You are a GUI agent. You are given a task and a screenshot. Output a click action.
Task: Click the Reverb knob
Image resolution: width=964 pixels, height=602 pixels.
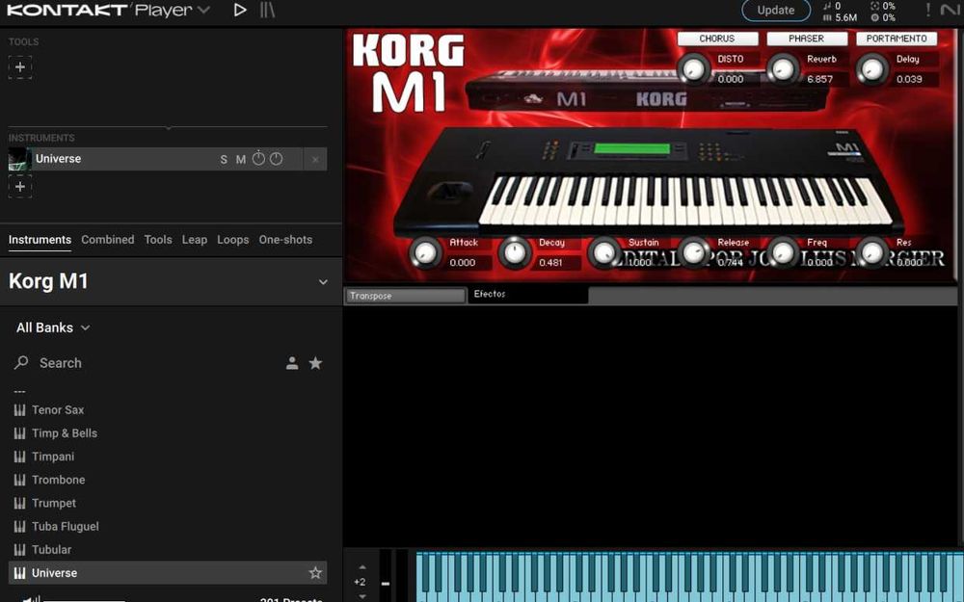pos(783,68)
